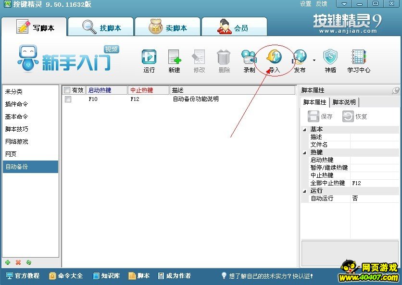Open the 脚本 link in the bottom bar
402x285 pixels.
pyautogui.click(x=139, y=276)
